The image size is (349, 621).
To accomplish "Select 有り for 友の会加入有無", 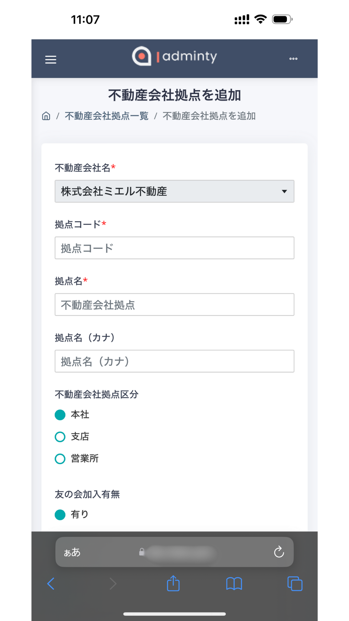I will (60, 515).
